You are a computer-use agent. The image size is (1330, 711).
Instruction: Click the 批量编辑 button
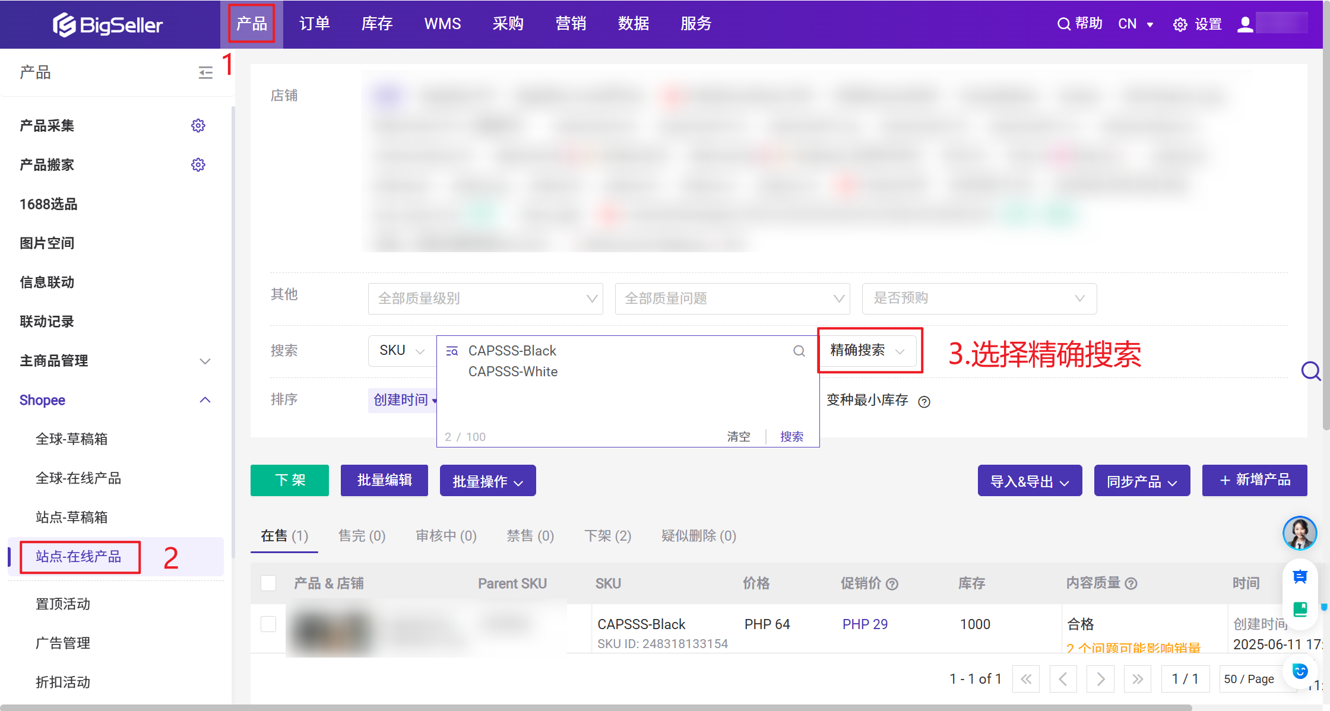point(384,480)
